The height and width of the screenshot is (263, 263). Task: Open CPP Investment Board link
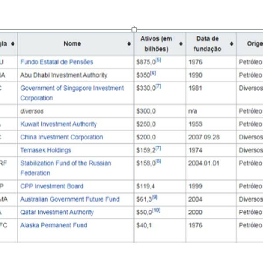pyautogui.click(x=52, y=186)
